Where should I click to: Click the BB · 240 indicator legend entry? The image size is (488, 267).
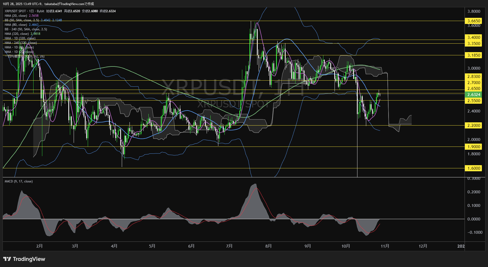coord(26,29)
